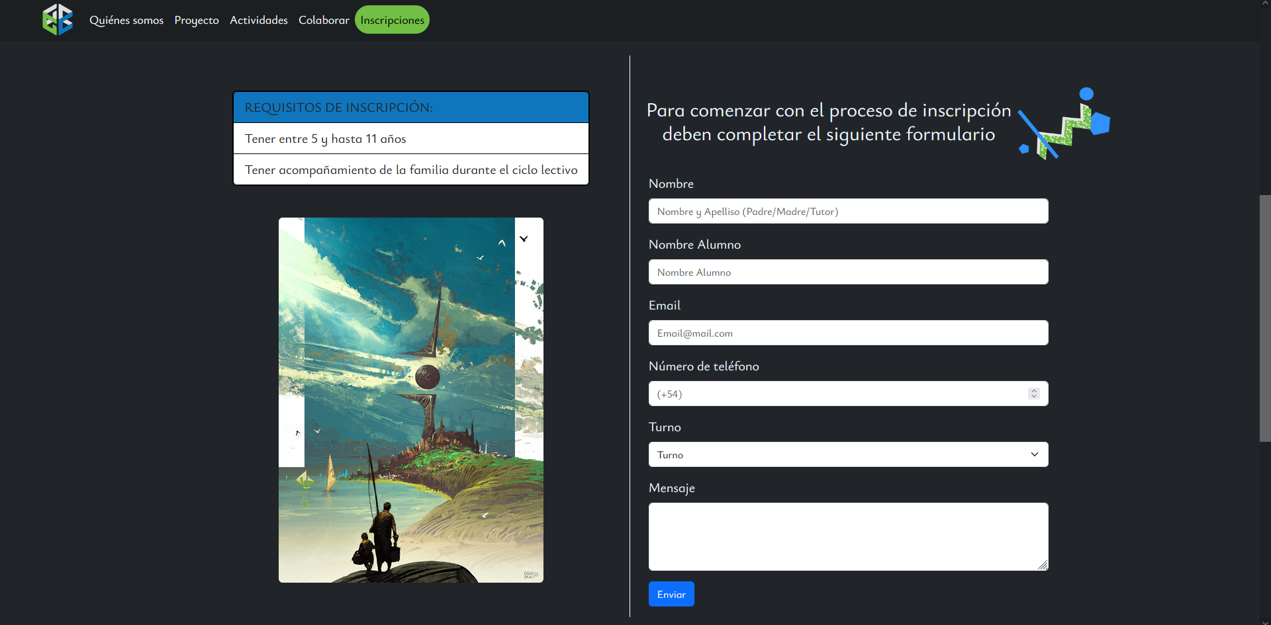This screenshot has height=625, width=1271.
Task: Click the page's vertical scrollbar thumb
Action: (1265, 317)
